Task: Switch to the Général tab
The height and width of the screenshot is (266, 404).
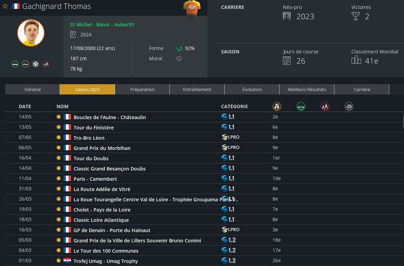Action: 33,89
